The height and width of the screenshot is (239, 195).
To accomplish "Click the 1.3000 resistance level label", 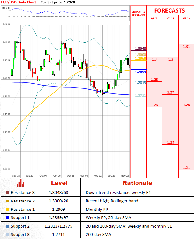I will click(140, 55).
